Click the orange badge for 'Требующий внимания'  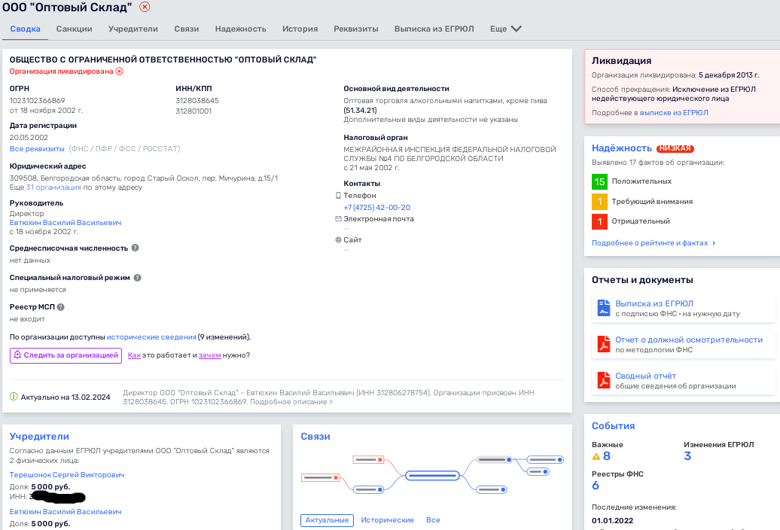pyautogui.click(x=599, y=201)
